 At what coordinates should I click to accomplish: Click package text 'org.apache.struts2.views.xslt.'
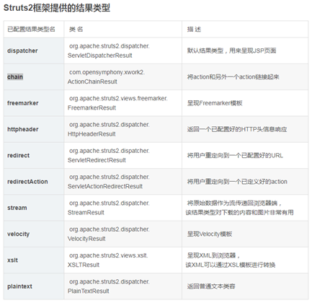[x=109, y=256]
